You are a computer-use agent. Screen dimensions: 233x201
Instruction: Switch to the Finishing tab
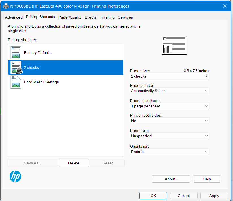click(107, 17)
